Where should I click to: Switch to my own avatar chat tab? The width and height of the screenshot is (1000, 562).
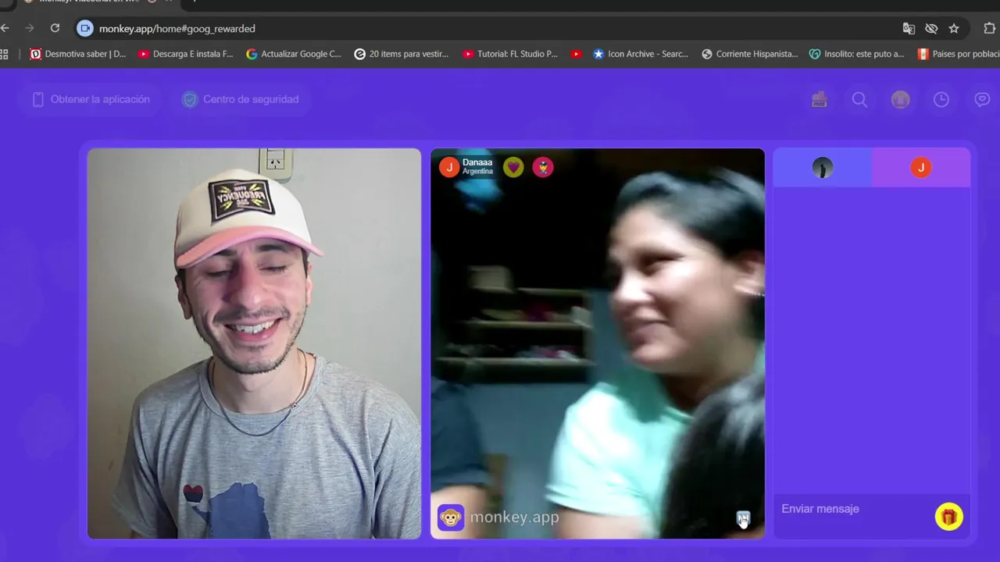click(x=823, y=167)
